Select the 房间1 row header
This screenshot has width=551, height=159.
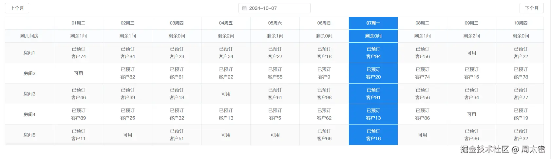pyautogui.click(x=29, y=53)
